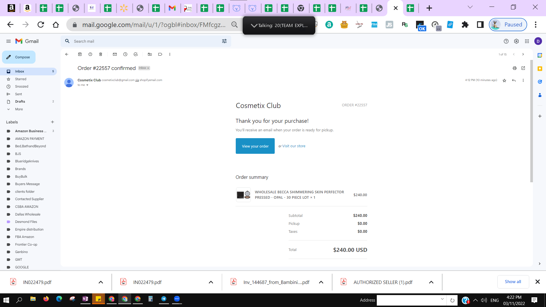Expand recipient details arrow next to 'to me'
This screenshot has height=307, width=546.
coord(87,85)
